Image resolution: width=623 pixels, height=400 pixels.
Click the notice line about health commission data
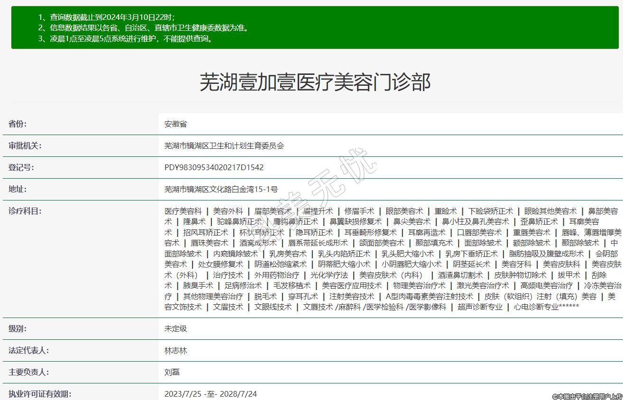tap(143, 28)
